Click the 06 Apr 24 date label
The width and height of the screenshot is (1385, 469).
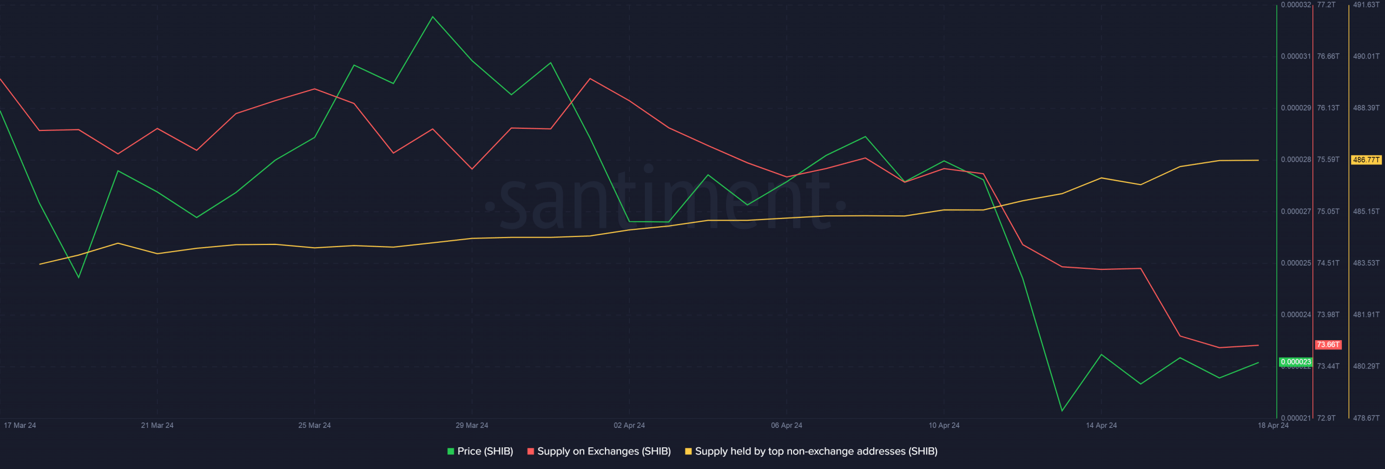pyautogui.click(x=787, y=425)
